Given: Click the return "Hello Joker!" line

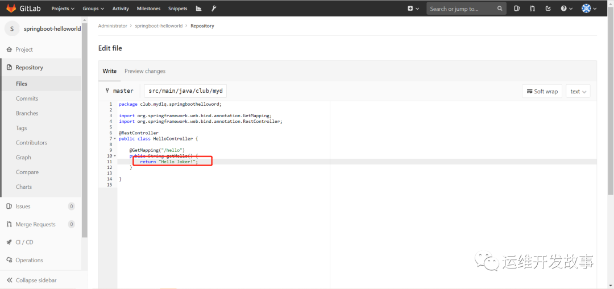Looking at the screenshot, I should coord(169,162).
